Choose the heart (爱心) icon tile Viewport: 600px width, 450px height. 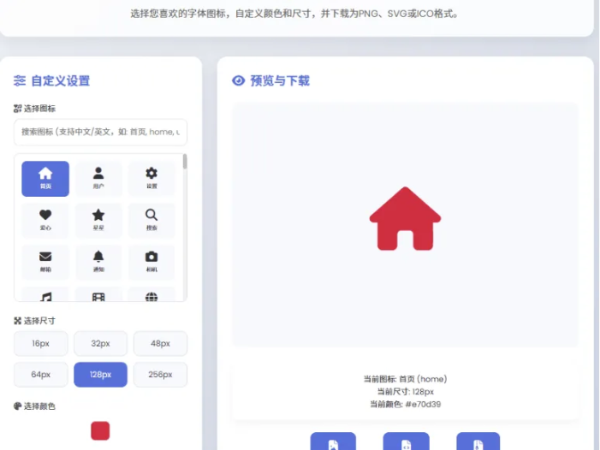click(x=45, y=220)
